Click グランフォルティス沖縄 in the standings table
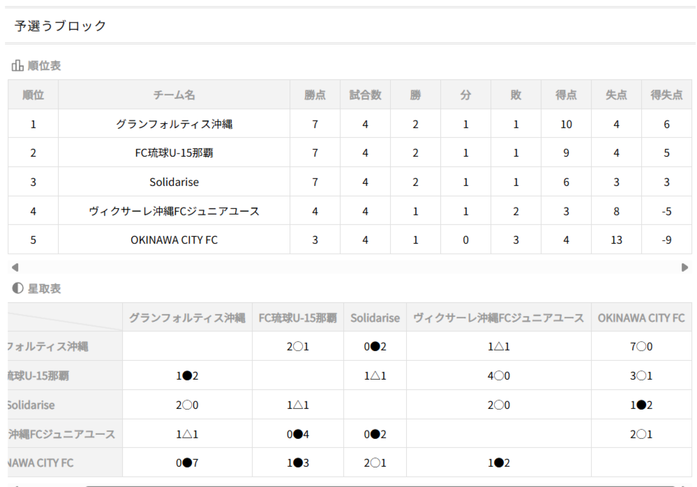 pyautogui.click(x=174, y=124)
